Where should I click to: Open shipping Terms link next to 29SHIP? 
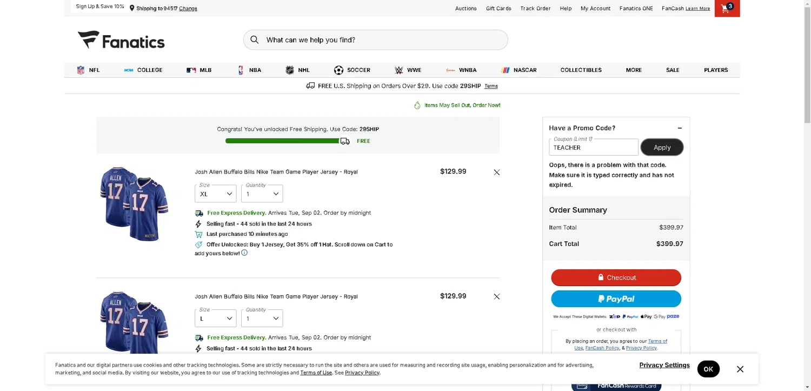[x=491, y=86]
